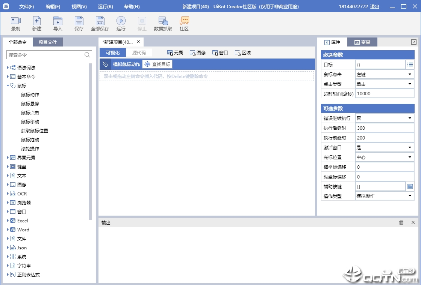The image size is (421, 285).
Task: Open the 光标位置 dropdown
Action: point(385,157)
